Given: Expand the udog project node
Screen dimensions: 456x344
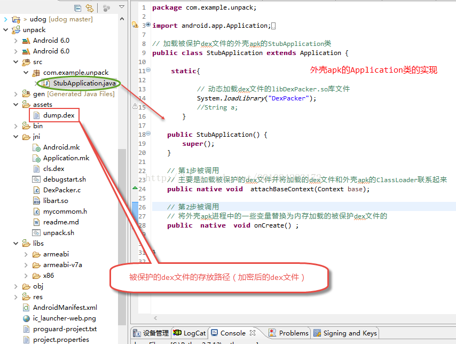Looking at the screenshot, I should pos(6,19).
